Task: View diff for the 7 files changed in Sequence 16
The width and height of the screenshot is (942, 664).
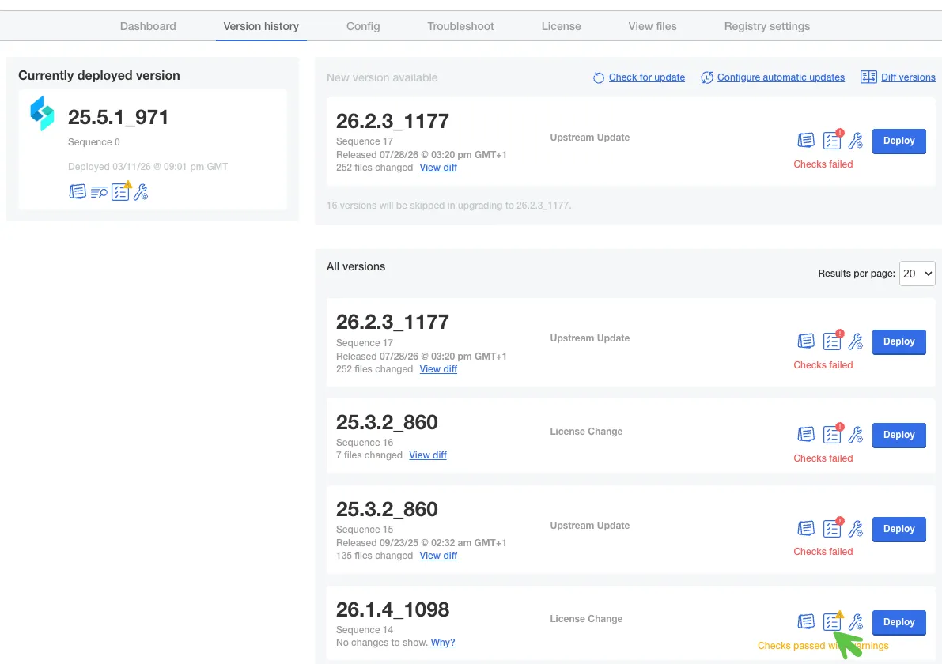Action: 428,455
